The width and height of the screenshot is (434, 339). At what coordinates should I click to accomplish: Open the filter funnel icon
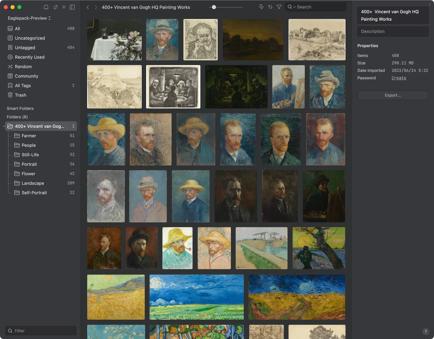pos(279,7)
